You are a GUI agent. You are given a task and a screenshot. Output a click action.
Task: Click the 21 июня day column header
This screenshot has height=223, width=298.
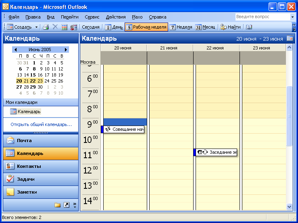(x=170, y=48)
